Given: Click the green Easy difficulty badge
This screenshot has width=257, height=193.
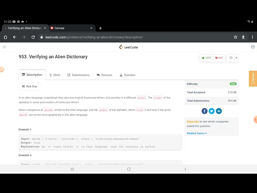Looking at the screenshot, I should click(233, 84).
